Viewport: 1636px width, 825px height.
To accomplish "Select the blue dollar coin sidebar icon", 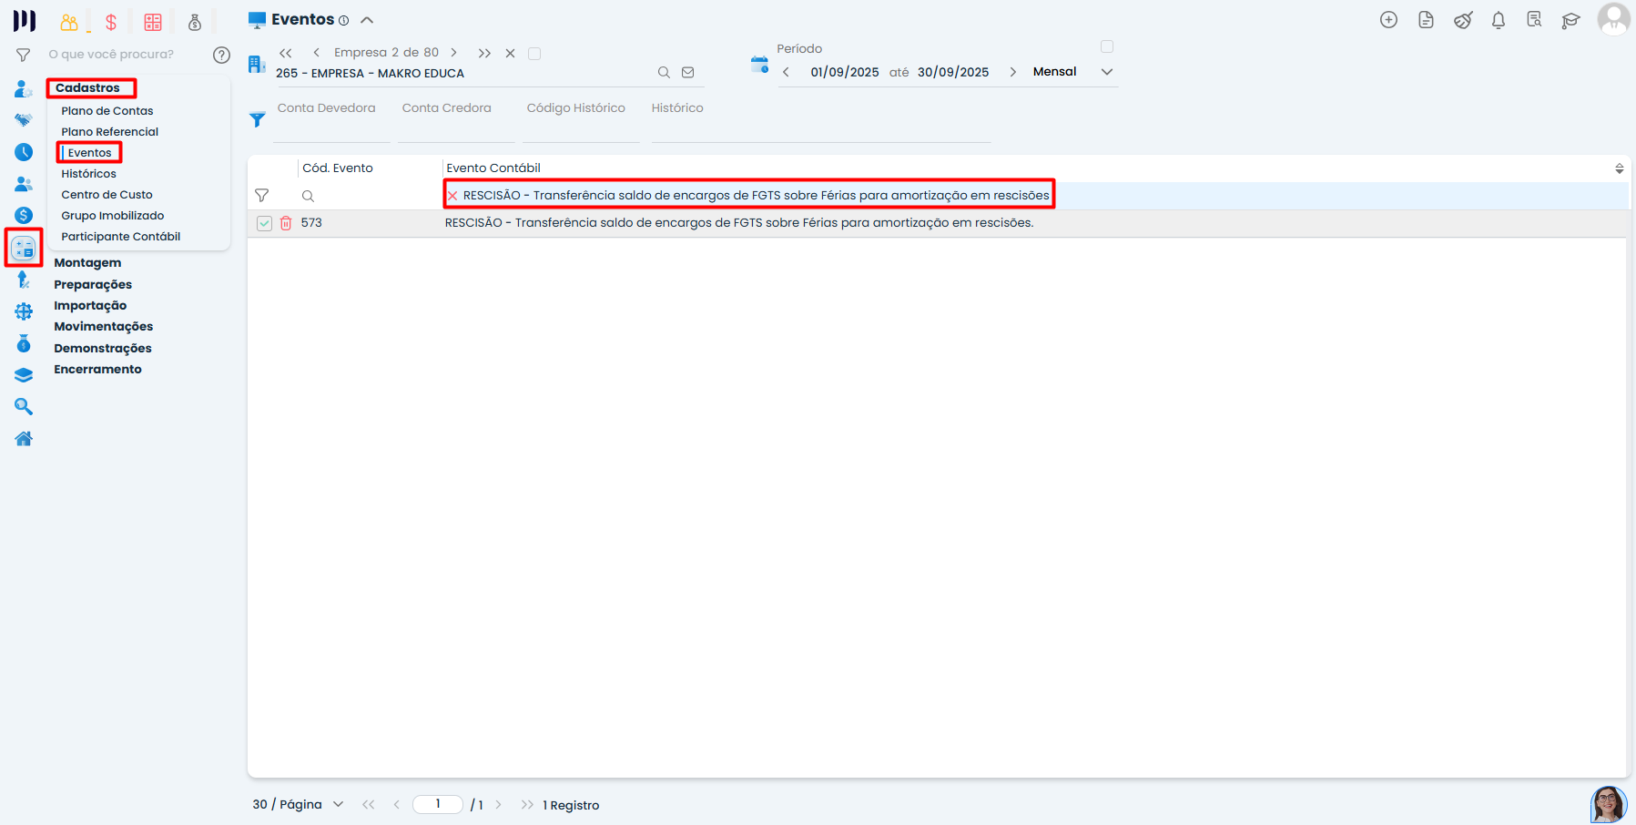I will pyautogui.click(x=24, y=215).
